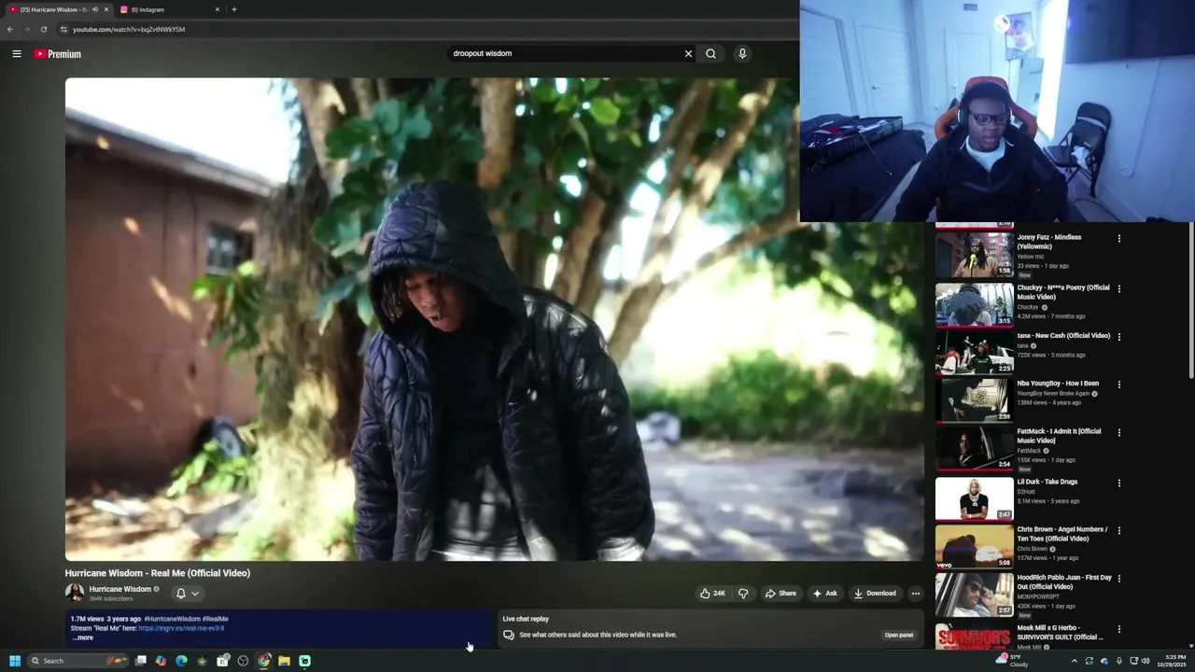Start voice search with the microphone

(742, 54)
